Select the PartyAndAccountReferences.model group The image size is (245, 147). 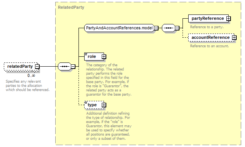pos(119,28)
